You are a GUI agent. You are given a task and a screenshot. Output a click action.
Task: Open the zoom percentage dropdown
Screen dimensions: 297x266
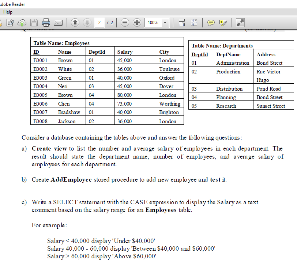pyautogui.click(x=165, y=22)
